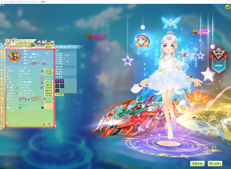Click the gold return arrow icon
Screen dimensions: 231x169
coord(227,7)
